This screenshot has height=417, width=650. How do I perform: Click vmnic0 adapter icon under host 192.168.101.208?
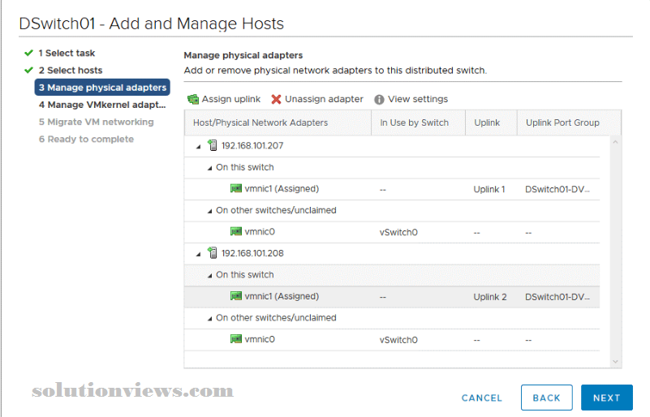pyautogui.click(x=236, y=338)
